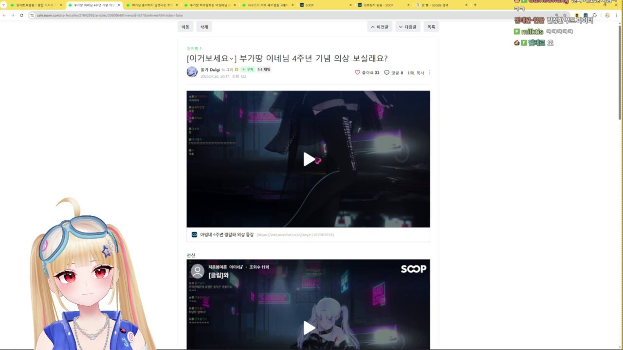Copy link with URL 복사

pos(416,73)
